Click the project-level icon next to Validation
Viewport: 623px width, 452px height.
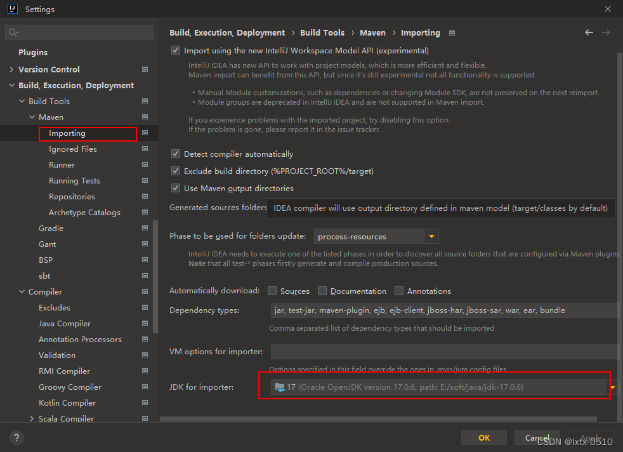[145, 355]
